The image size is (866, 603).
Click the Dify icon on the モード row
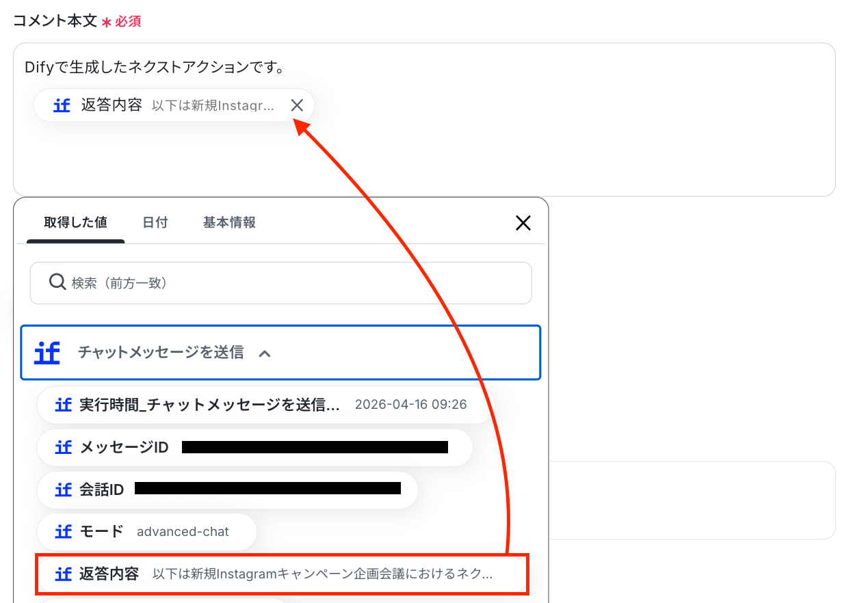64,532
